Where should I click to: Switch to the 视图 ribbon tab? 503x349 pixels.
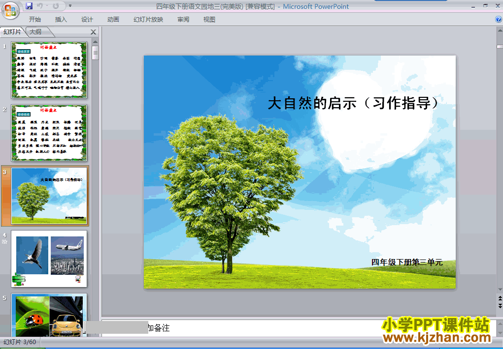pos(209,20)
